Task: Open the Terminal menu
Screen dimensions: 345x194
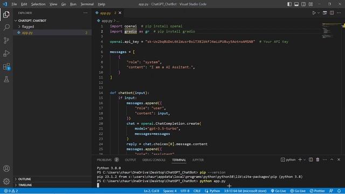Action: click(x=87, y=4)
